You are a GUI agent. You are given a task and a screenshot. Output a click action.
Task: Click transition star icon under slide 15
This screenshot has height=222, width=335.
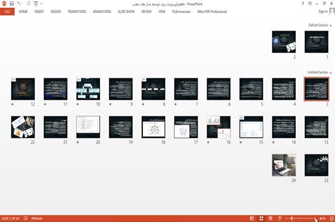(241, 142)
